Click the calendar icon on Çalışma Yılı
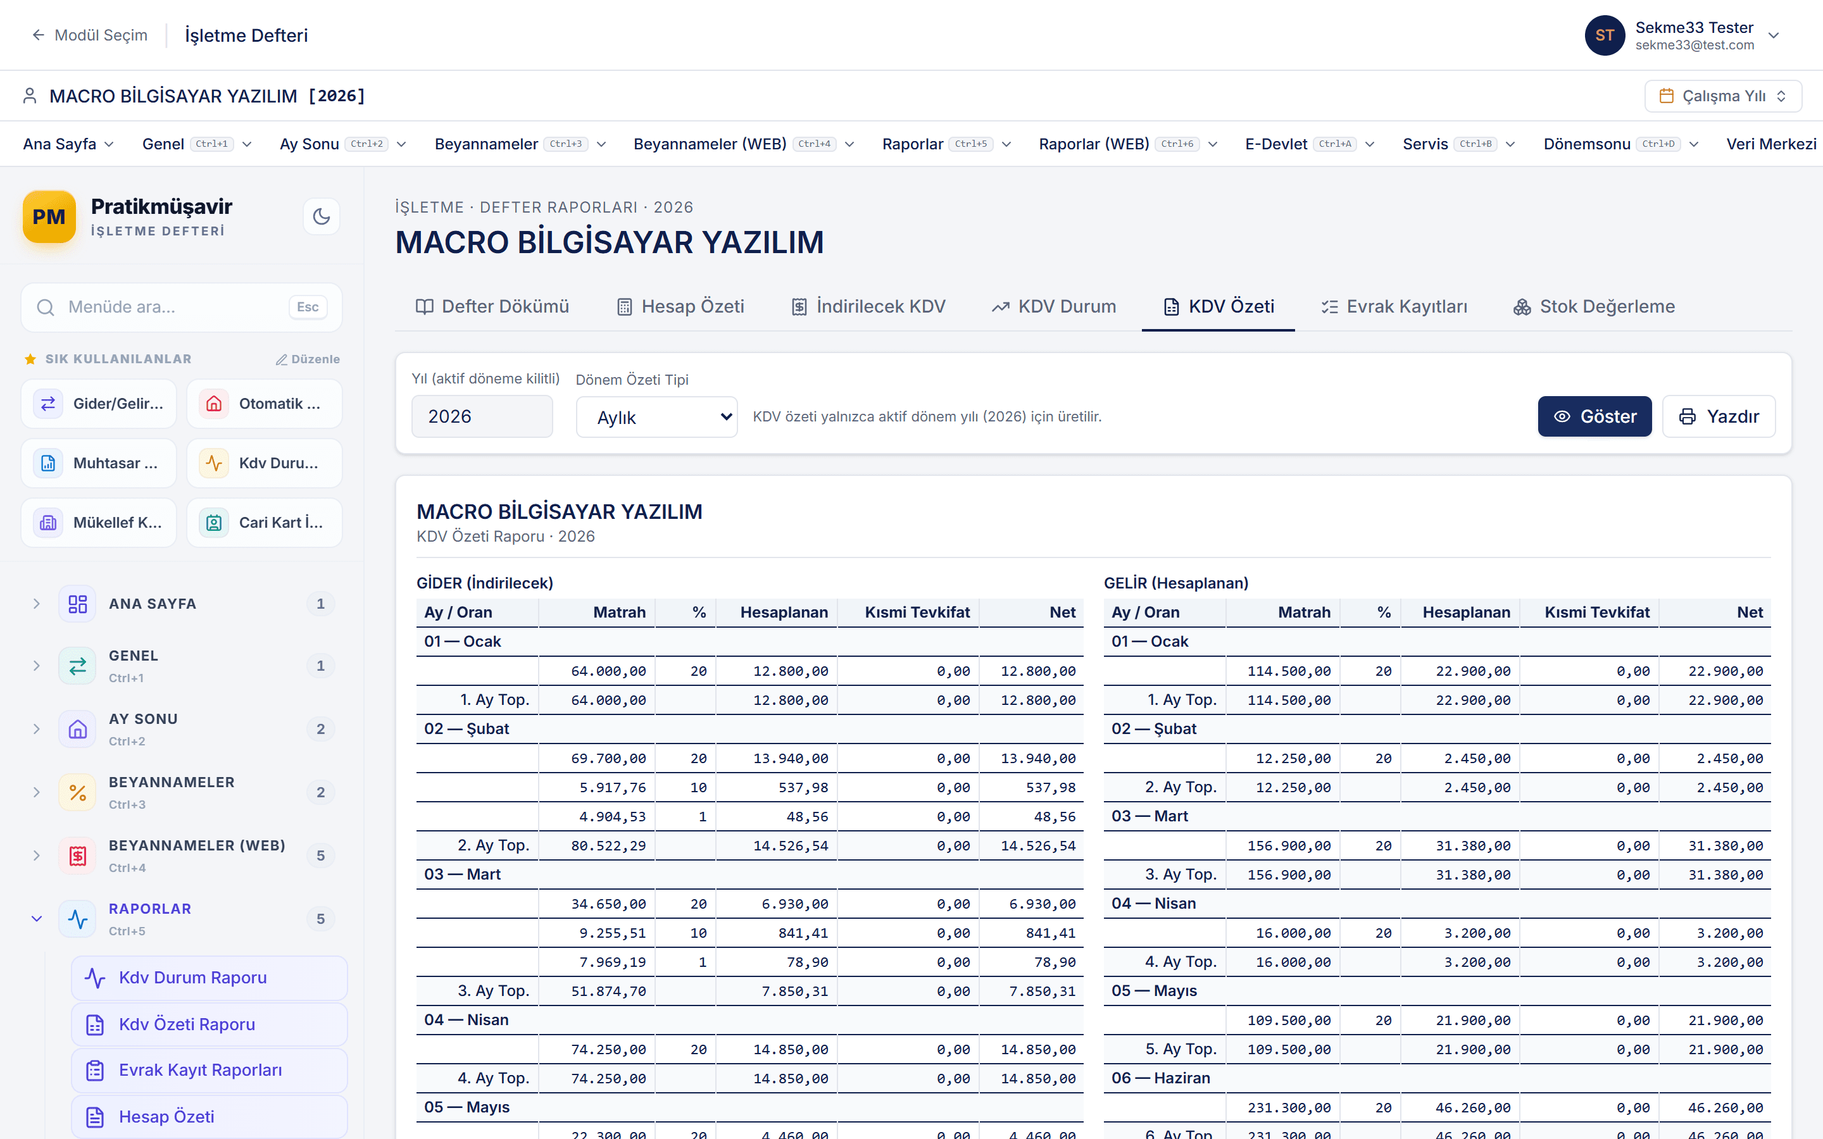Viewport: 1823px width, 1139px height. pos(1667,96)
